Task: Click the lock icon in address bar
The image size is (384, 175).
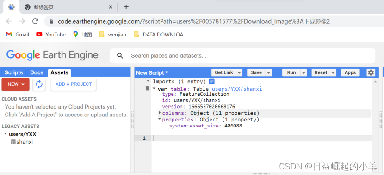Action: pos(51,22)
